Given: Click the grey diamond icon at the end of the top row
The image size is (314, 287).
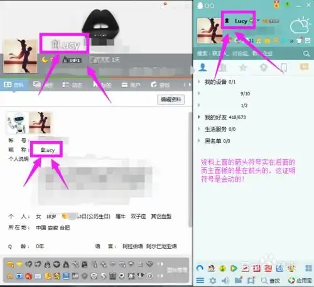Looking at the screenshot, I should point(149,264).
